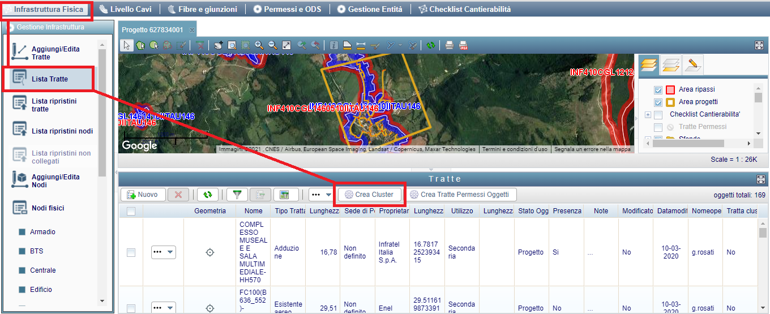Screen dimensions: 770x314
Task: Open Checklist Cantierabilità menu
Action: 464,9
